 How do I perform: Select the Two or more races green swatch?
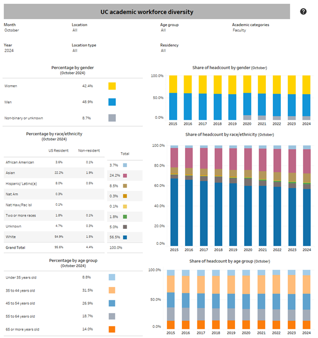coord(125,217)
